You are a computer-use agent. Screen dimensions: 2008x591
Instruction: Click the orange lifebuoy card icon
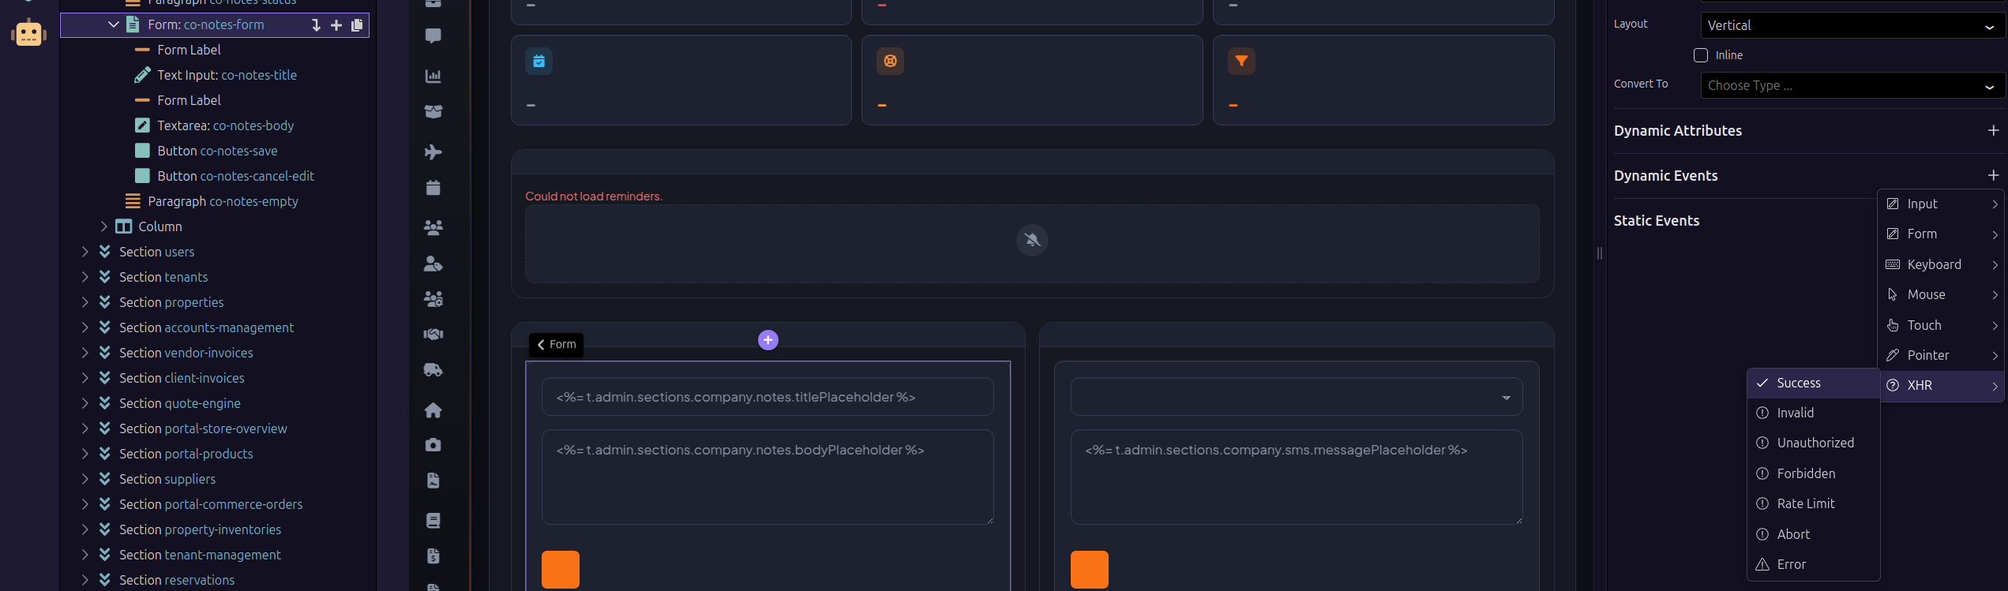tap(890, 61)
